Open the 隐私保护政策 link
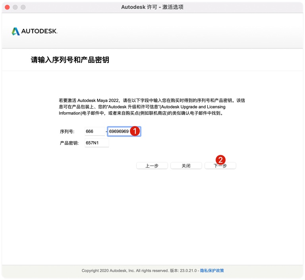 212,270
